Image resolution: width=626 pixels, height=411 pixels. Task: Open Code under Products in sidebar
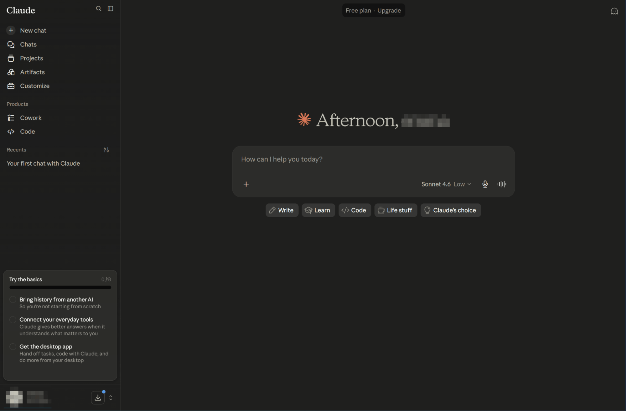[27, 131]
